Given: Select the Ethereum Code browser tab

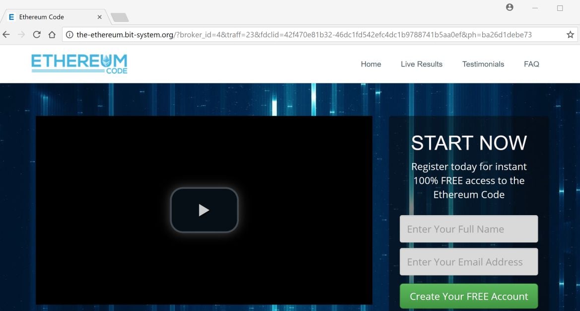Looking at the screenshot, I should (56, 17).
